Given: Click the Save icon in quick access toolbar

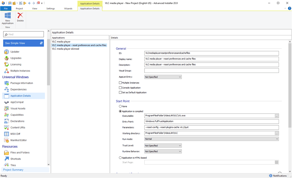Looking at the screenshot, I should pos(10,3).
